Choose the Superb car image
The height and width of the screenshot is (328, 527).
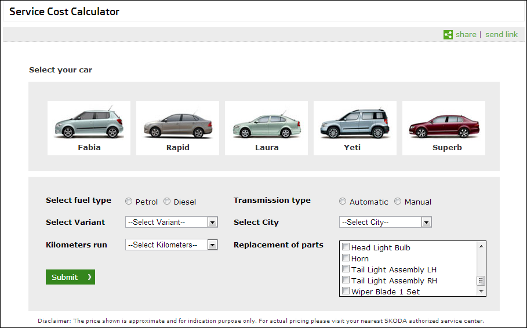pos(444,128)
